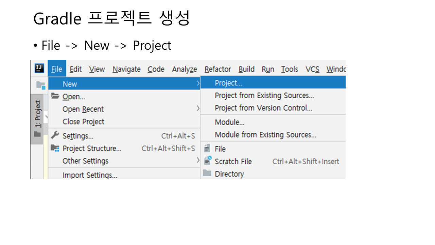
Task: Select Project... in the New submenu
Action: pos(228,83)
